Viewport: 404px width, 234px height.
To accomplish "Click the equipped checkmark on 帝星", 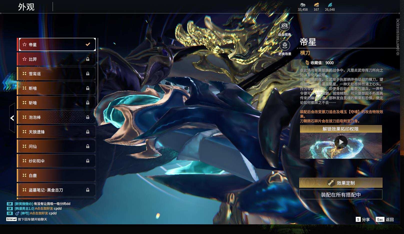I will [x=88, y=44].
